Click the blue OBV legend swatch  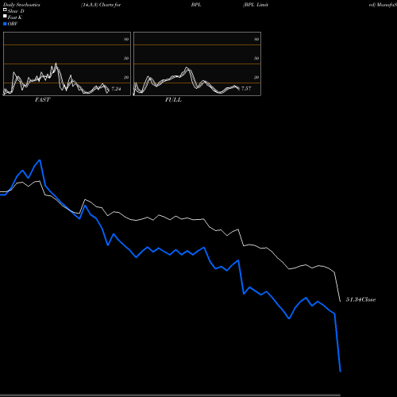click(5, 24)
